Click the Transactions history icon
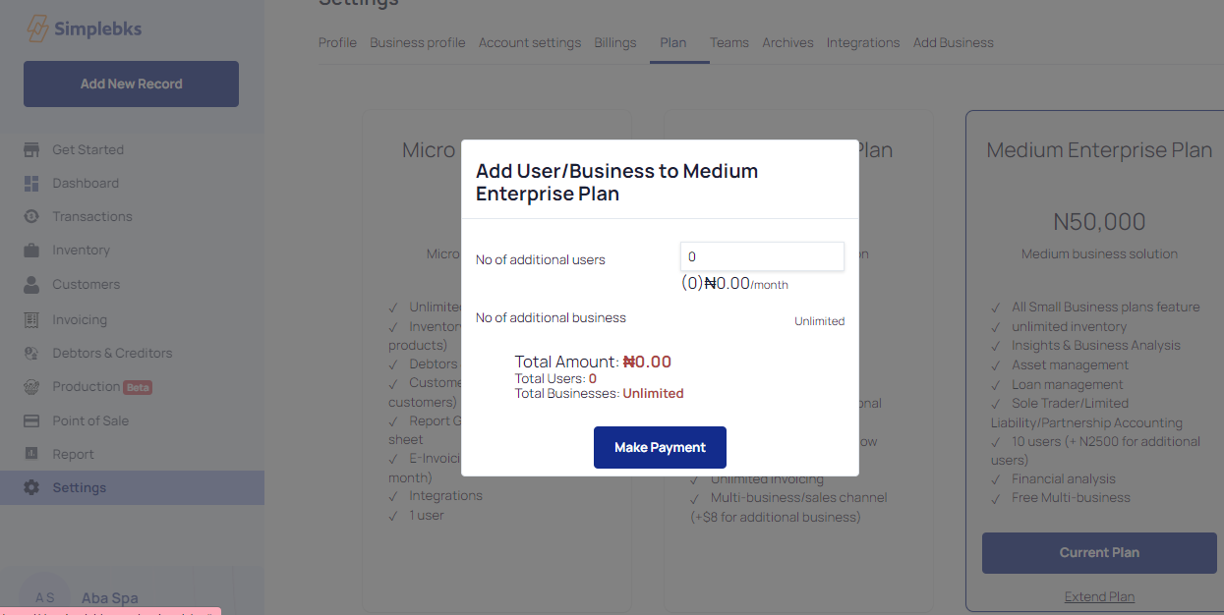 (31, 217)
